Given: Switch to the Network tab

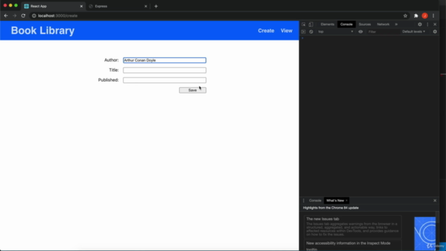Looking at the screenshot, I should tap(383, 24).
